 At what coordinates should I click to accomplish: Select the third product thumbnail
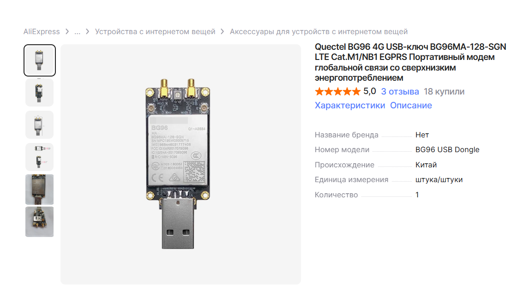click(40, 124)
